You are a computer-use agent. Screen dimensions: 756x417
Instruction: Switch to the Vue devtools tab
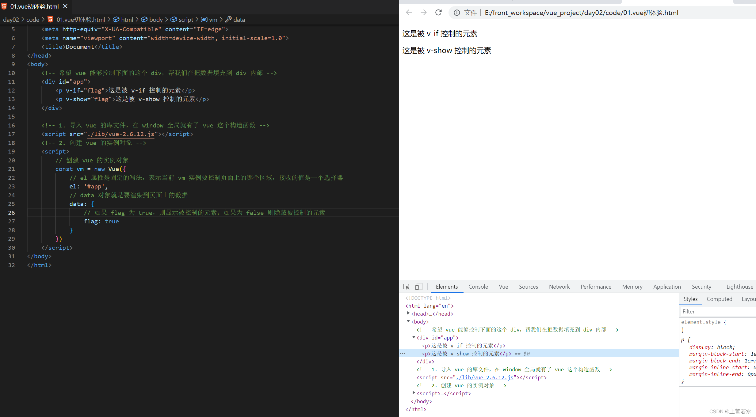coord(503,287)
